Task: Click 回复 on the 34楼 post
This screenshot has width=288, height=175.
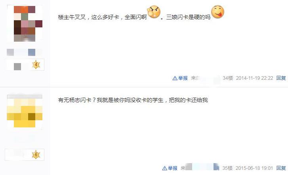Action: 281,78
